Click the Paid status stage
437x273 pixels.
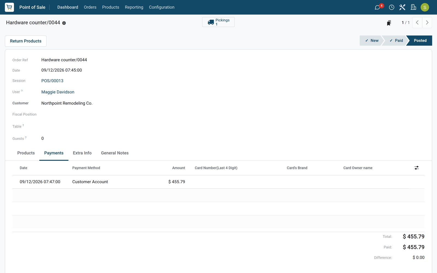(396, 40)
